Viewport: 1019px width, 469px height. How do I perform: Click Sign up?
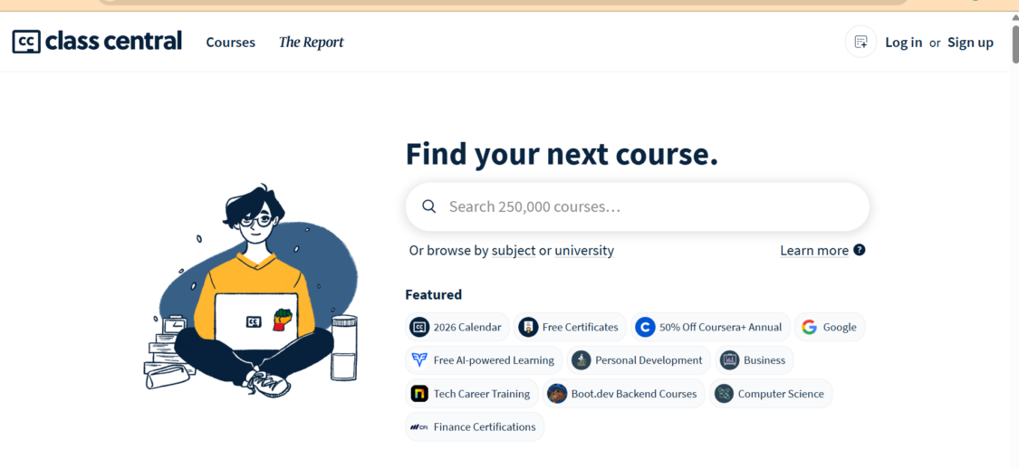tap(970, 43)
